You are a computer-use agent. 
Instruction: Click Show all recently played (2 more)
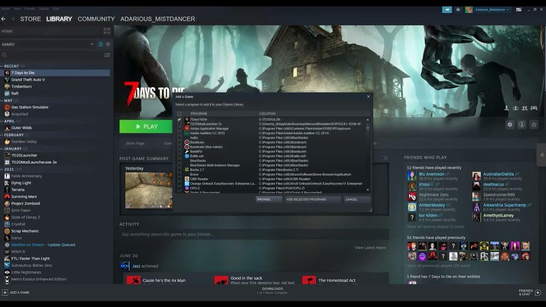(x=436, y=227)
